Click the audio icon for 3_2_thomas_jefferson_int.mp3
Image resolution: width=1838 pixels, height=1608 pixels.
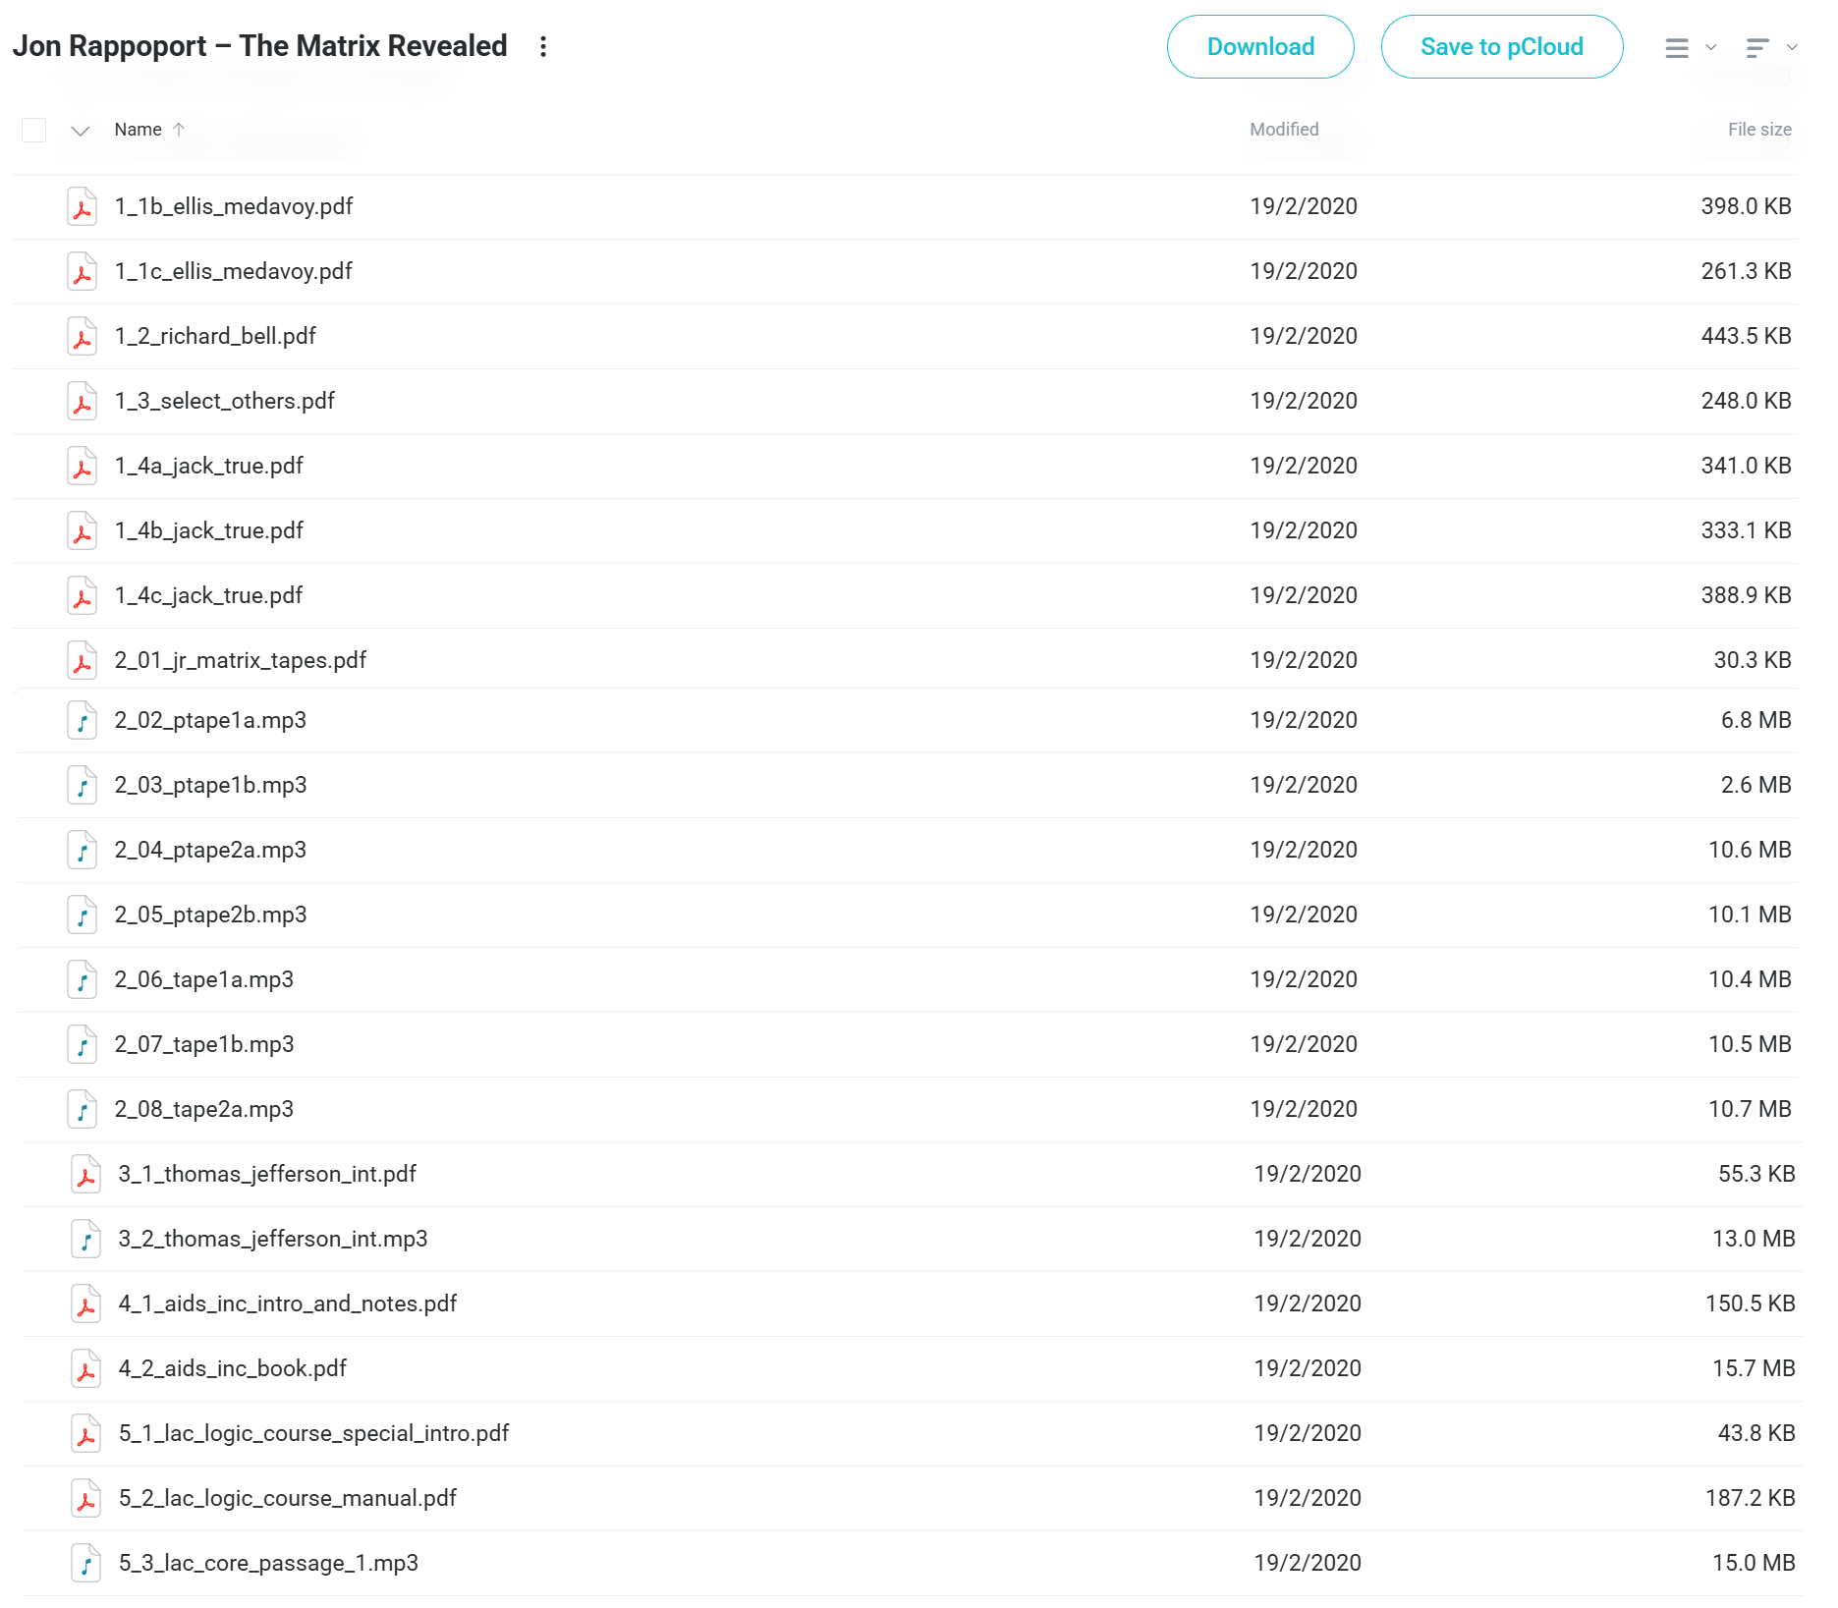(x=86, y=1240)
